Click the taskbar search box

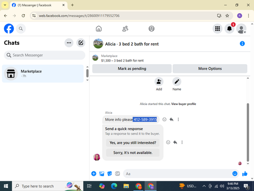coord(47,186)
